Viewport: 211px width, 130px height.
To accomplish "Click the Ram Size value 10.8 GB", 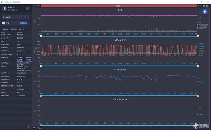I will (20, 83).
